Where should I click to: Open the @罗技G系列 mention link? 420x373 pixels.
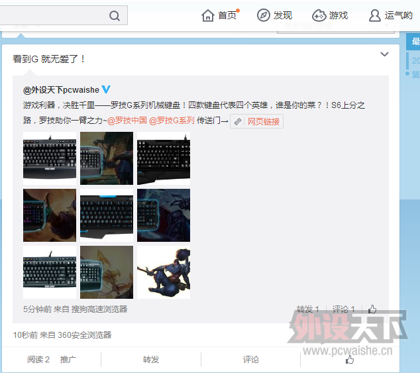[172, 121]
